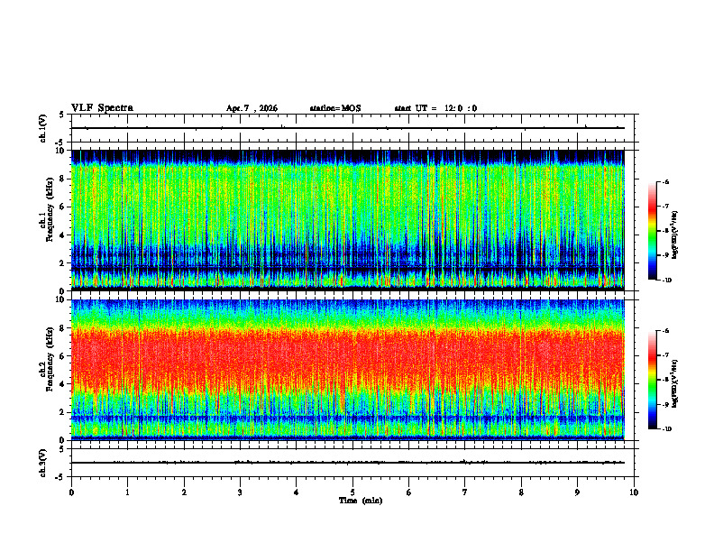Screen dimensions: 714x552
Task: Click time-axis tick label "6"
Action: pyautogui.click(x=409, y=492)
